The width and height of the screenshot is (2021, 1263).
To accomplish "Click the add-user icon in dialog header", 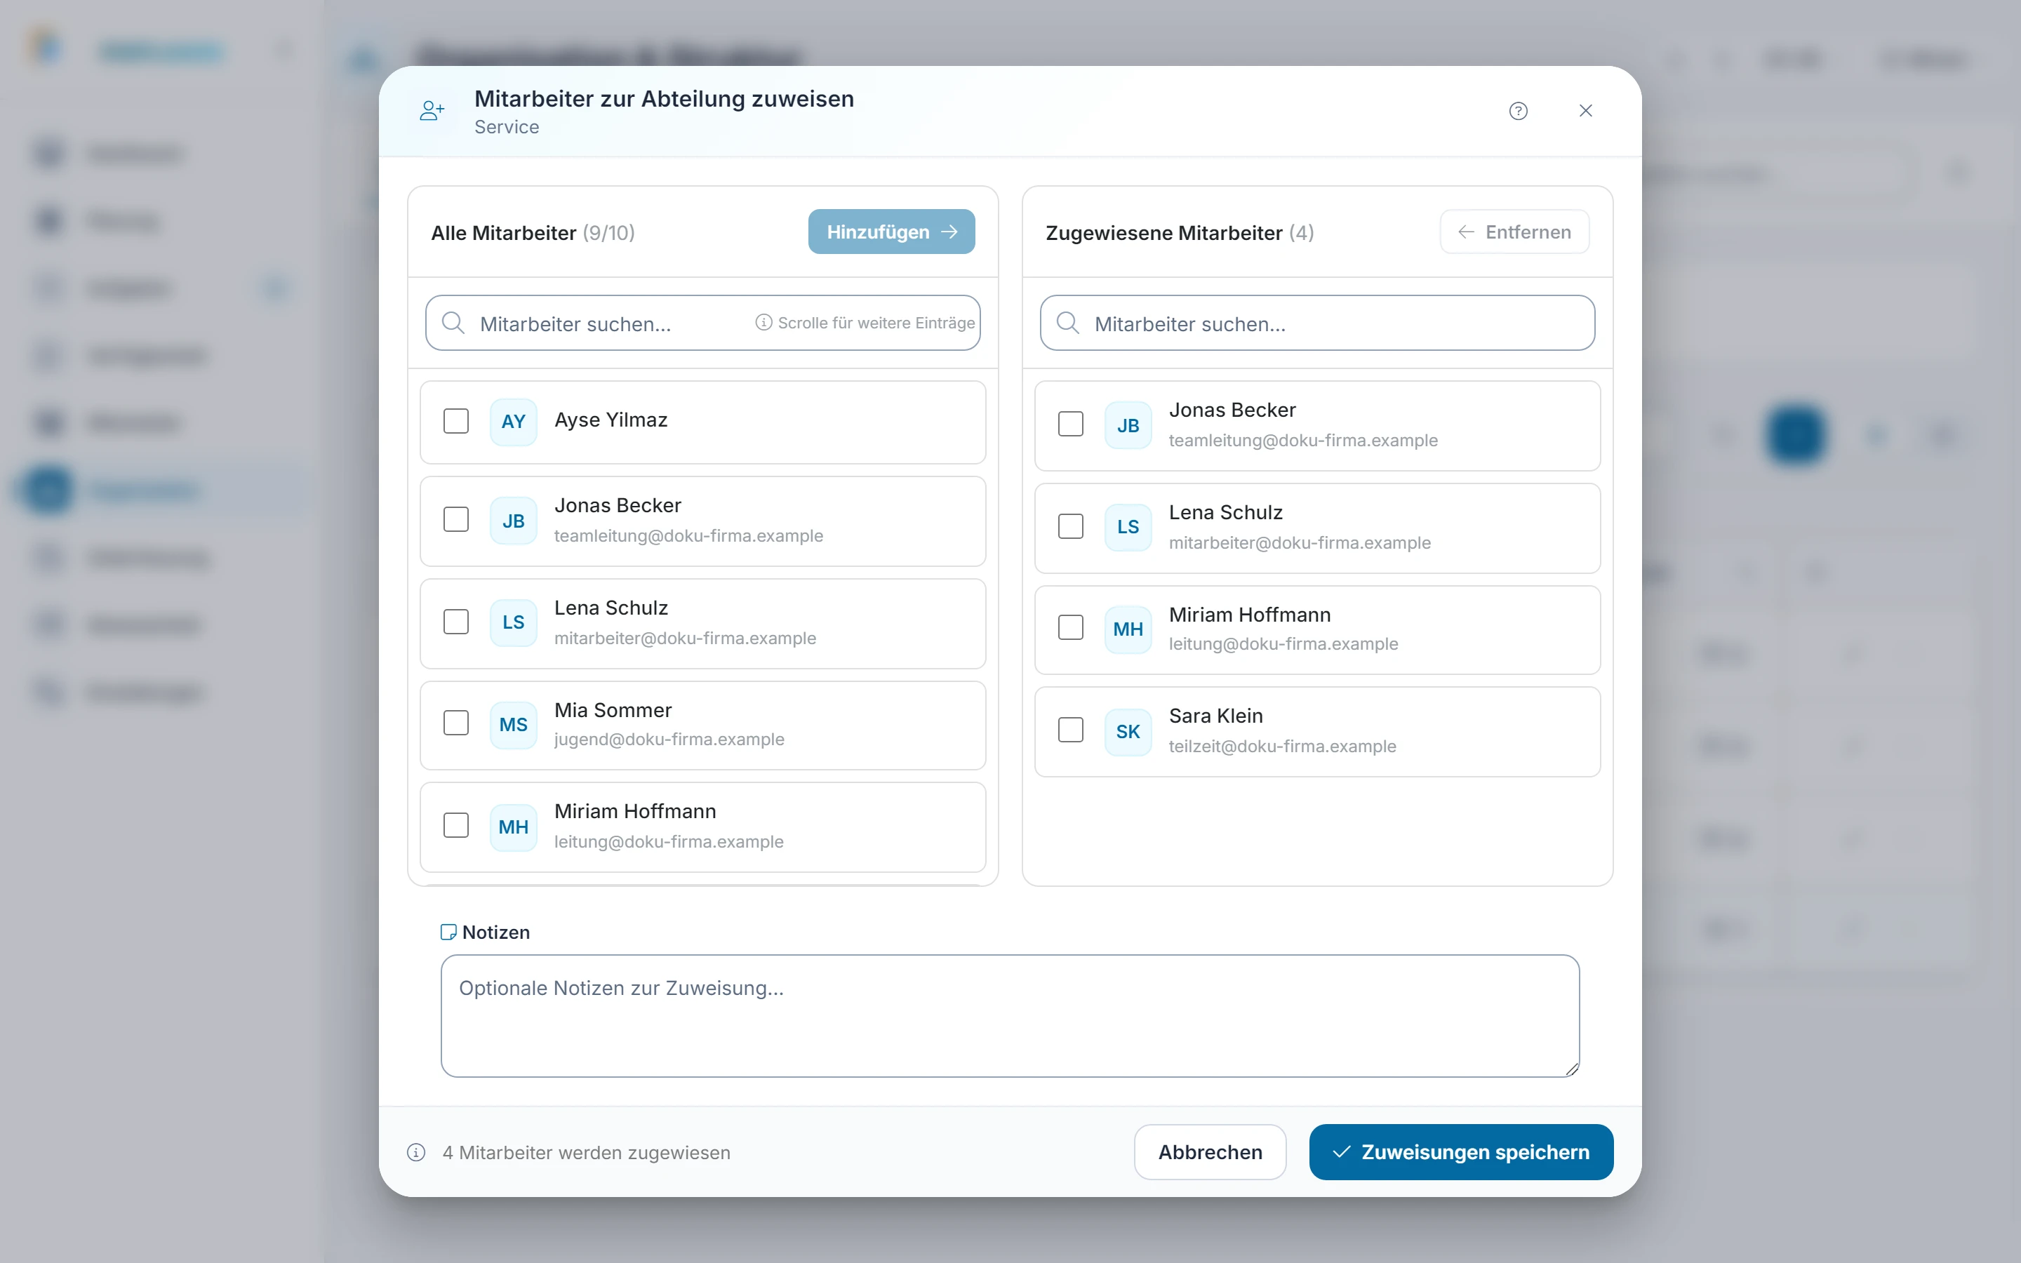I will point(432,111).
